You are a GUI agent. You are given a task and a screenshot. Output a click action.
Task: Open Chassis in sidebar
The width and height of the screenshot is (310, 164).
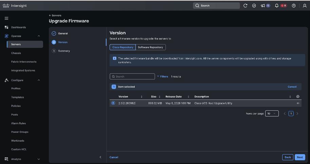[16, 53]
